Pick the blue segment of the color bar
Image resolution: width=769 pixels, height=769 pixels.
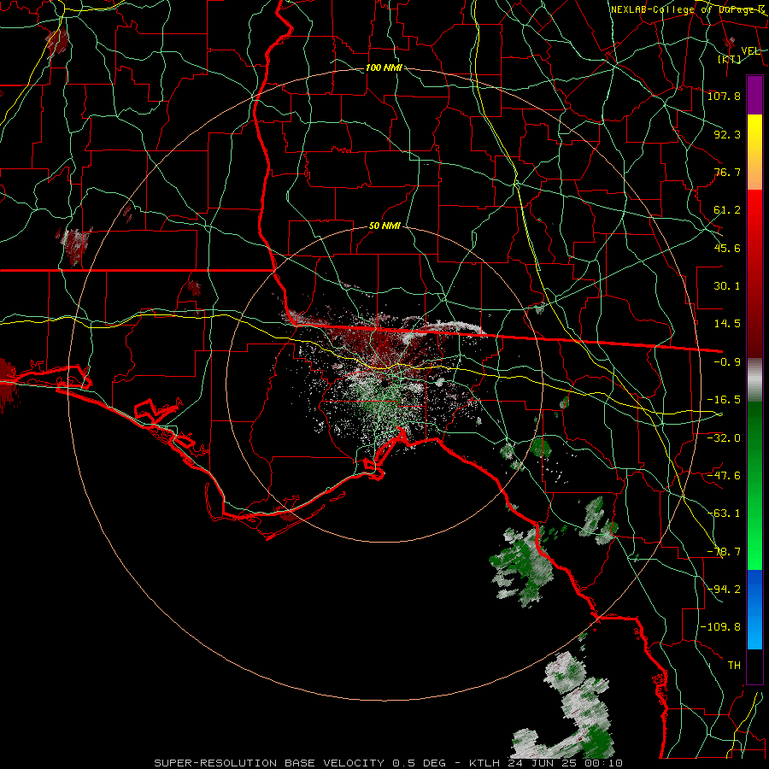pyautogui.click(x=754, y=609)
